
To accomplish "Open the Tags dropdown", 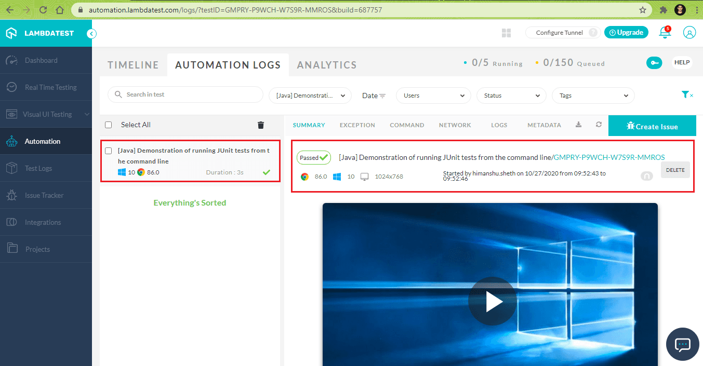I will tap(593, 96).
